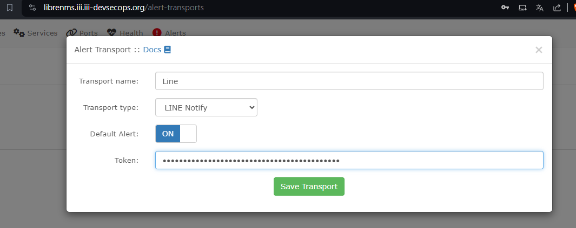Open the Docs link in dialog header
This screenshot has height=228, width=576.
point(152,50)
